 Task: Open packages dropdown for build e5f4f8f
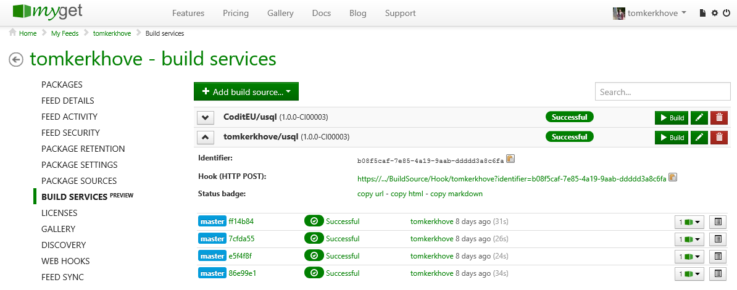point(689,256)
